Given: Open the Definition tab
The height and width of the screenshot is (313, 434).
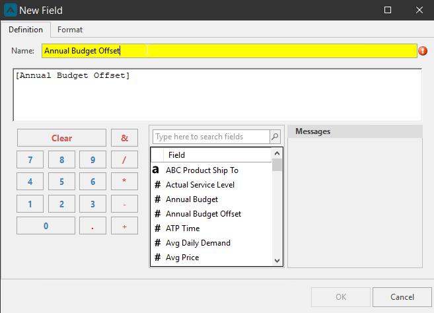Looking at the screenshot, I should click(x=26, y=30).
